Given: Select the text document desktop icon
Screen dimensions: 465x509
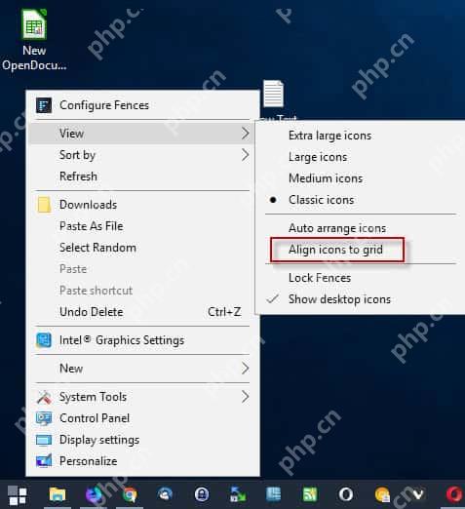Looking at the screenshot, I should [273, 95].
